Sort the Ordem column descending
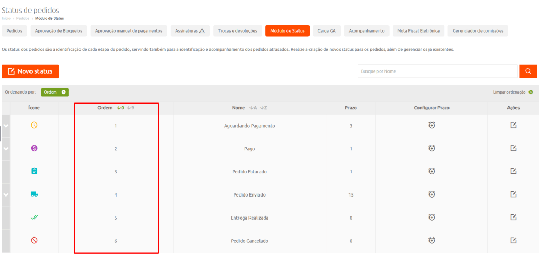539x258 pixels. [130, 108]
